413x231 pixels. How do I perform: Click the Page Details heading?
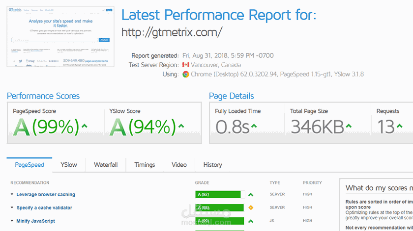pyautogui.click(x=231, y=96)
